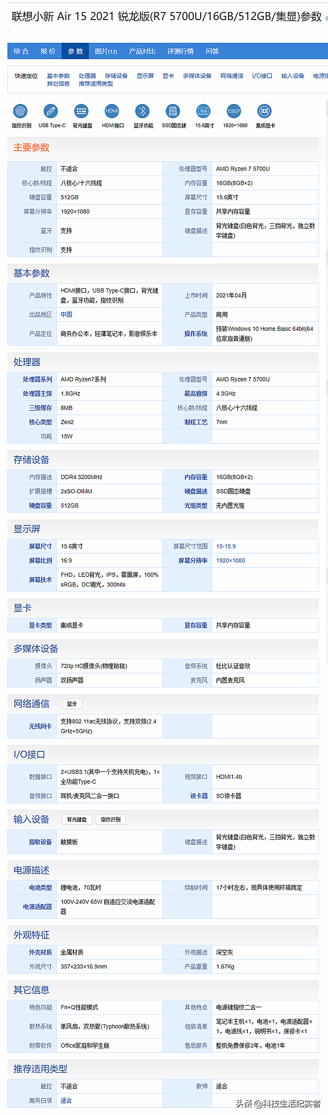Switch to the 评测行情 reviews tab
The height and width of the screenshot is (1115, 328).
pos(181,51)
